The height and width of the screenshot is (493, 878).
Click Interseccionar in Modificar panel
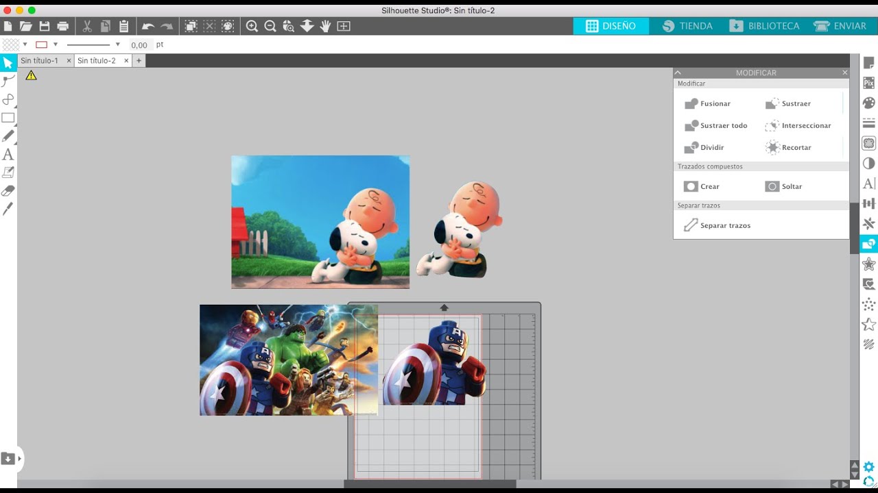(x=798, y=125)
